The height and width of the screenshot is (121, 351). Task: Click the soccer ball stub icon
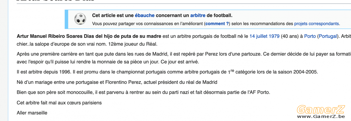[x=80, y=19]
